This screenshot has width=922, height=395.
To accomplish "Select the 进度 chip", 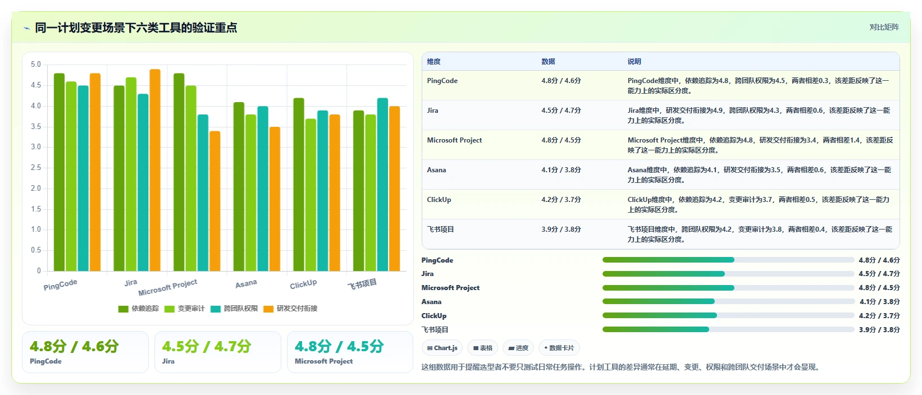I will point(518,348).
